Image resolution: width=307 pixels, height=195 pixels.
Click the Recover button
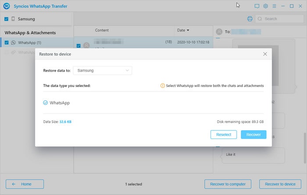point(253,135)
